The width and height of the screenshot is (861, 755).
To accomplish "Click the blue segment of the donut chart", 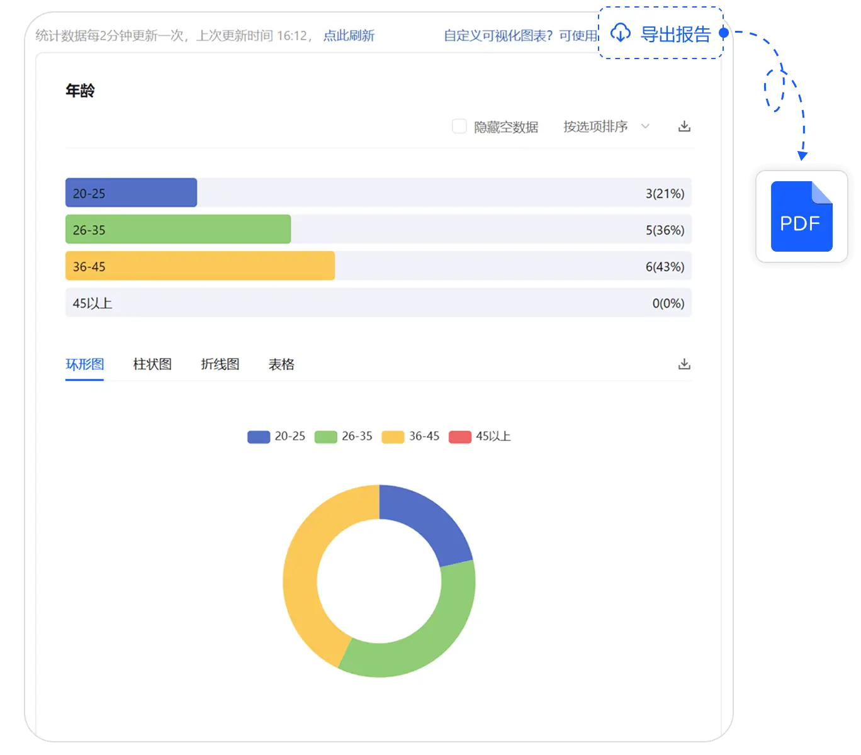I will tap(428, 519).
